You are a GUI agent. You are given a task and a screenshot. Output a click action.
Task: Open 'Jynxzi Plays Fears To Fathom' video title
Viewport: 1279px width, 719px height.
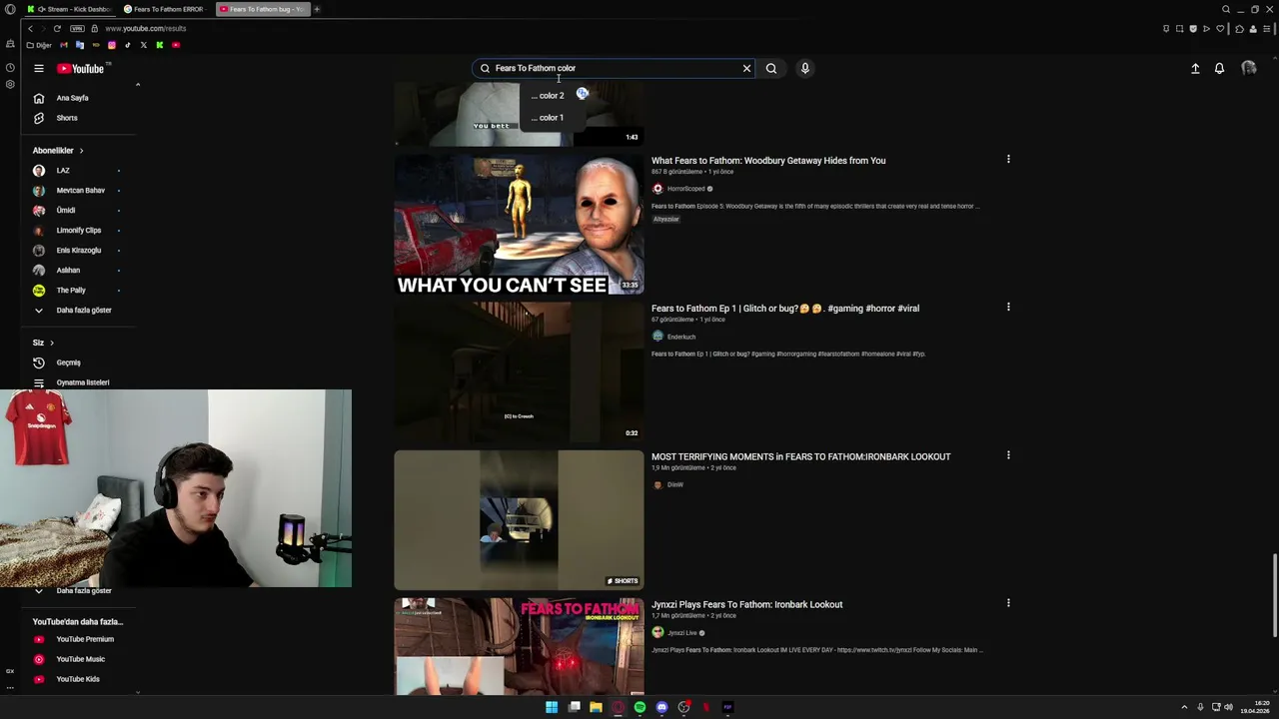(x=746, y=605)
